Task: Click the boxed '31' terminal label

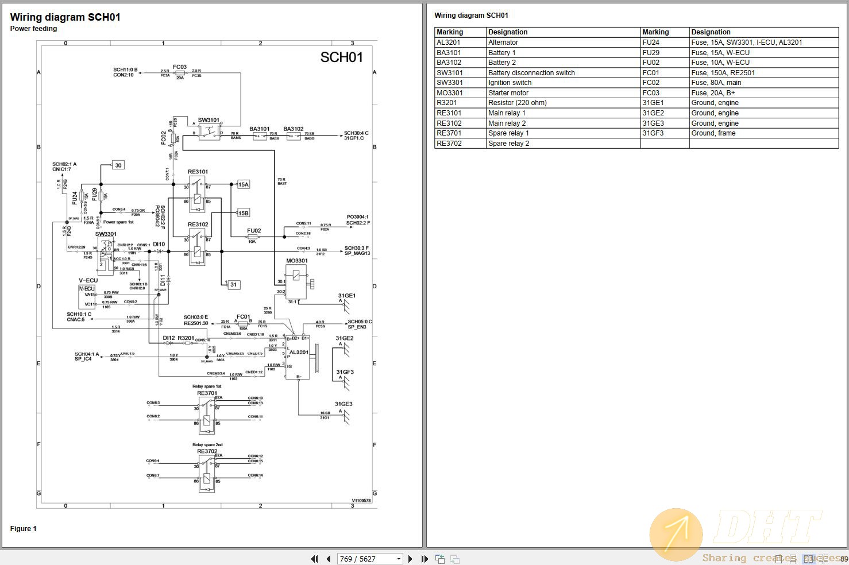Action: pos(233,284)
